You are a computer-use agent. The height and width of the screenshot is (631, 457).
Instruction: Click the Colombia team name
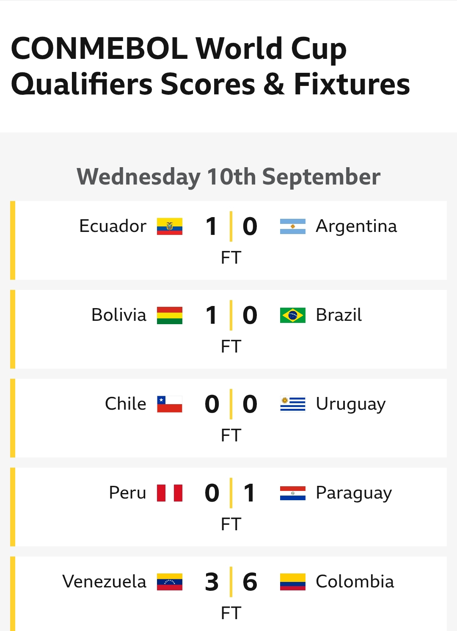pyautogui.click(x=355, y=582)
